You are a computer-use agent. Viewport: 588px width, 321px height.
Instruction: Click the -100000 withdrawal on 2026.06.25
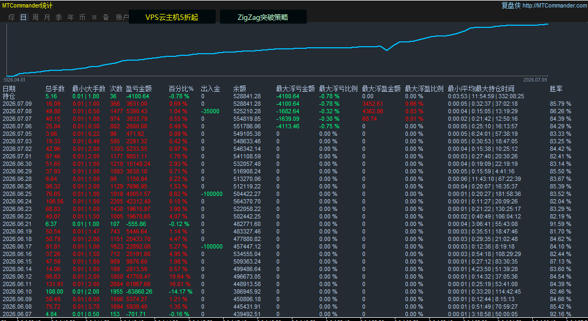pyautogui.click(x=211, y=194)
